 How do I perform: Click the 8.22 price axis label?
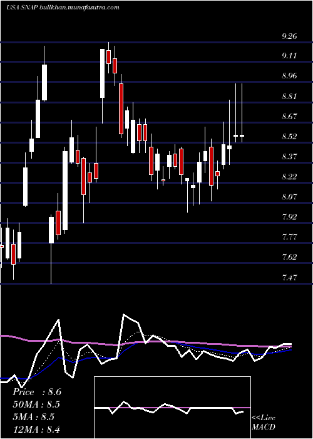point(289,177)
